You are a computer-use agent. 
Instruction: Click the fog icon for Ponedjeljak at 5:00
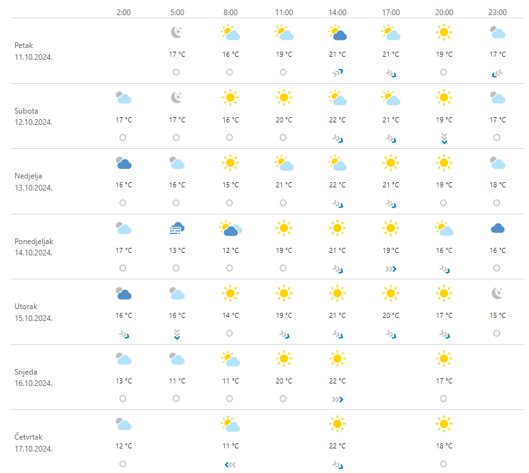pyautogui.click(x=177, y=229)
